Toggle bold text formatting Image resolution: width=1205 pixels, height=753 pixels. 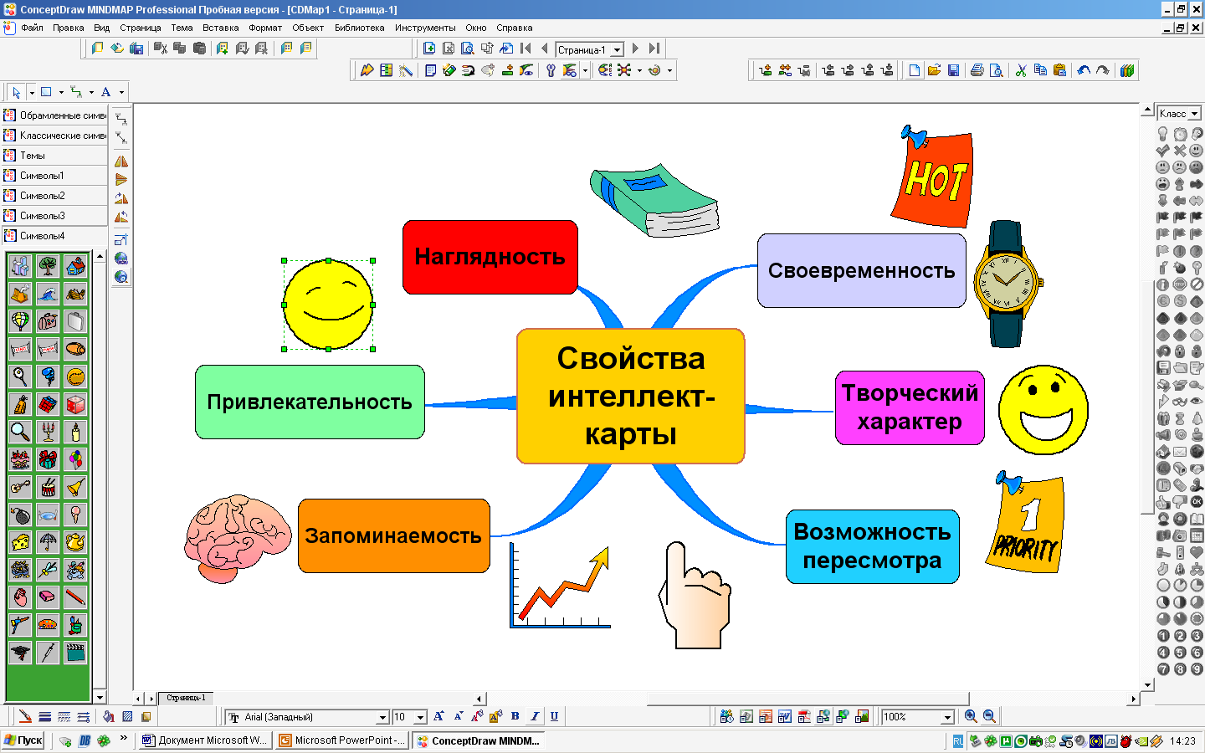click(x=515, y=716)
